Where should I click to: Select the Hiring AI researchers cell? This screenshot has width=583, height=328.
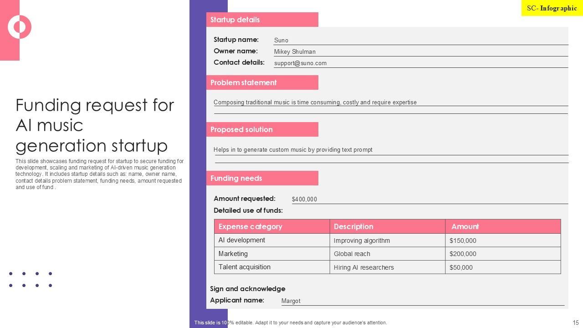[x=387, y=267]
